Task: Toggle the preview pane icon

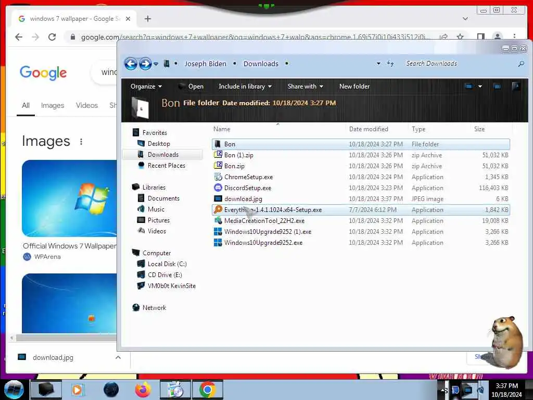Action: click(x=497, y=86)
